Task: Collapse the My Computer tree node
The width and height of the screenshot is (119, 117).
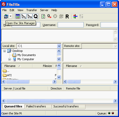Action: point(9,59)
